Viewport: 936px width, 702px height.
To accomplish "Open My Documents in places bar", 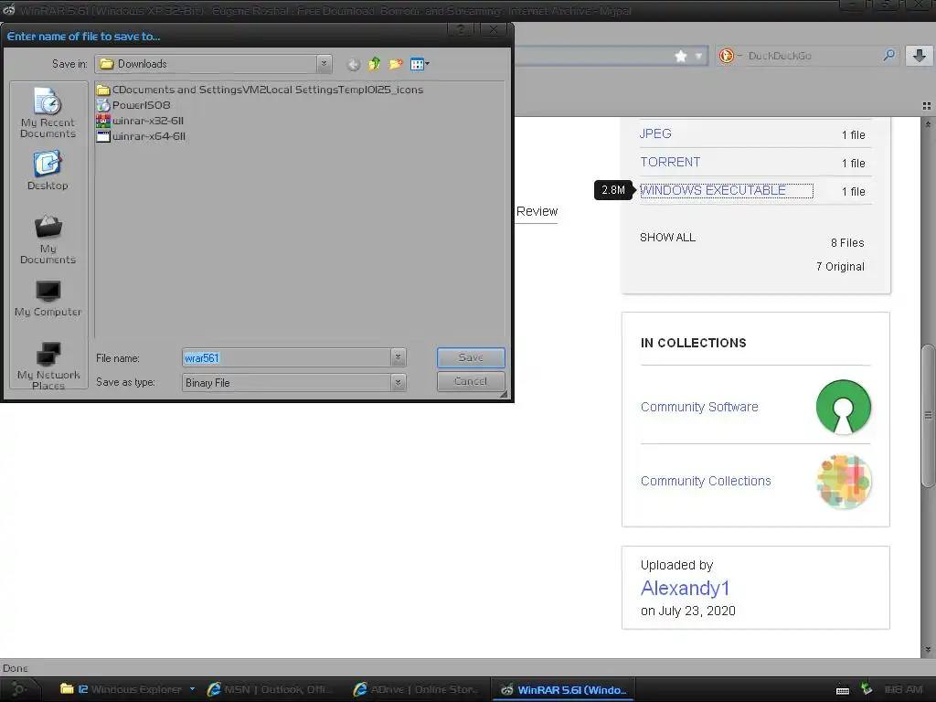I will [x=48, y=239].
